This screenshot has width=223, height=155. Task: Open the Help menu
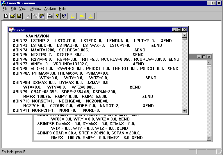click(x=62, y=9)
